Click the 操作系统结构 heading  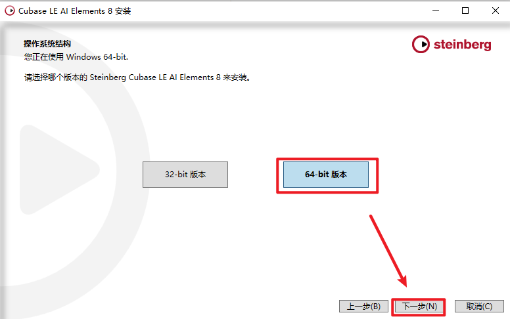47,44
